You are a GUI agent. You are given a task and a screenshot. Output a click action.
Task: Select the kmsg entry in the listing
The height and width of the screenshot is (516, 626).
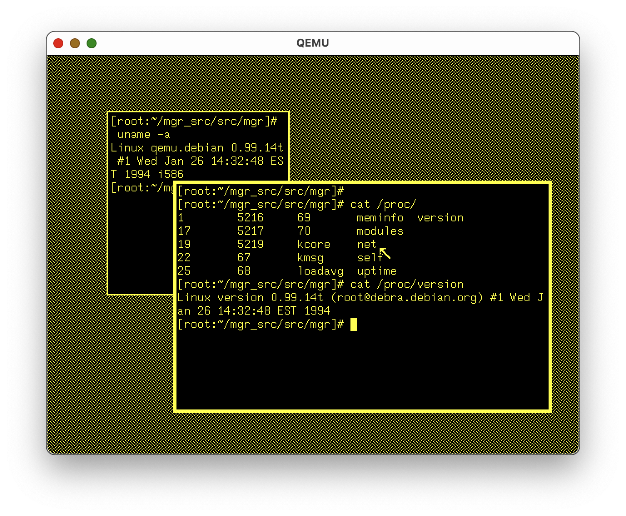(x=310, y=258)
